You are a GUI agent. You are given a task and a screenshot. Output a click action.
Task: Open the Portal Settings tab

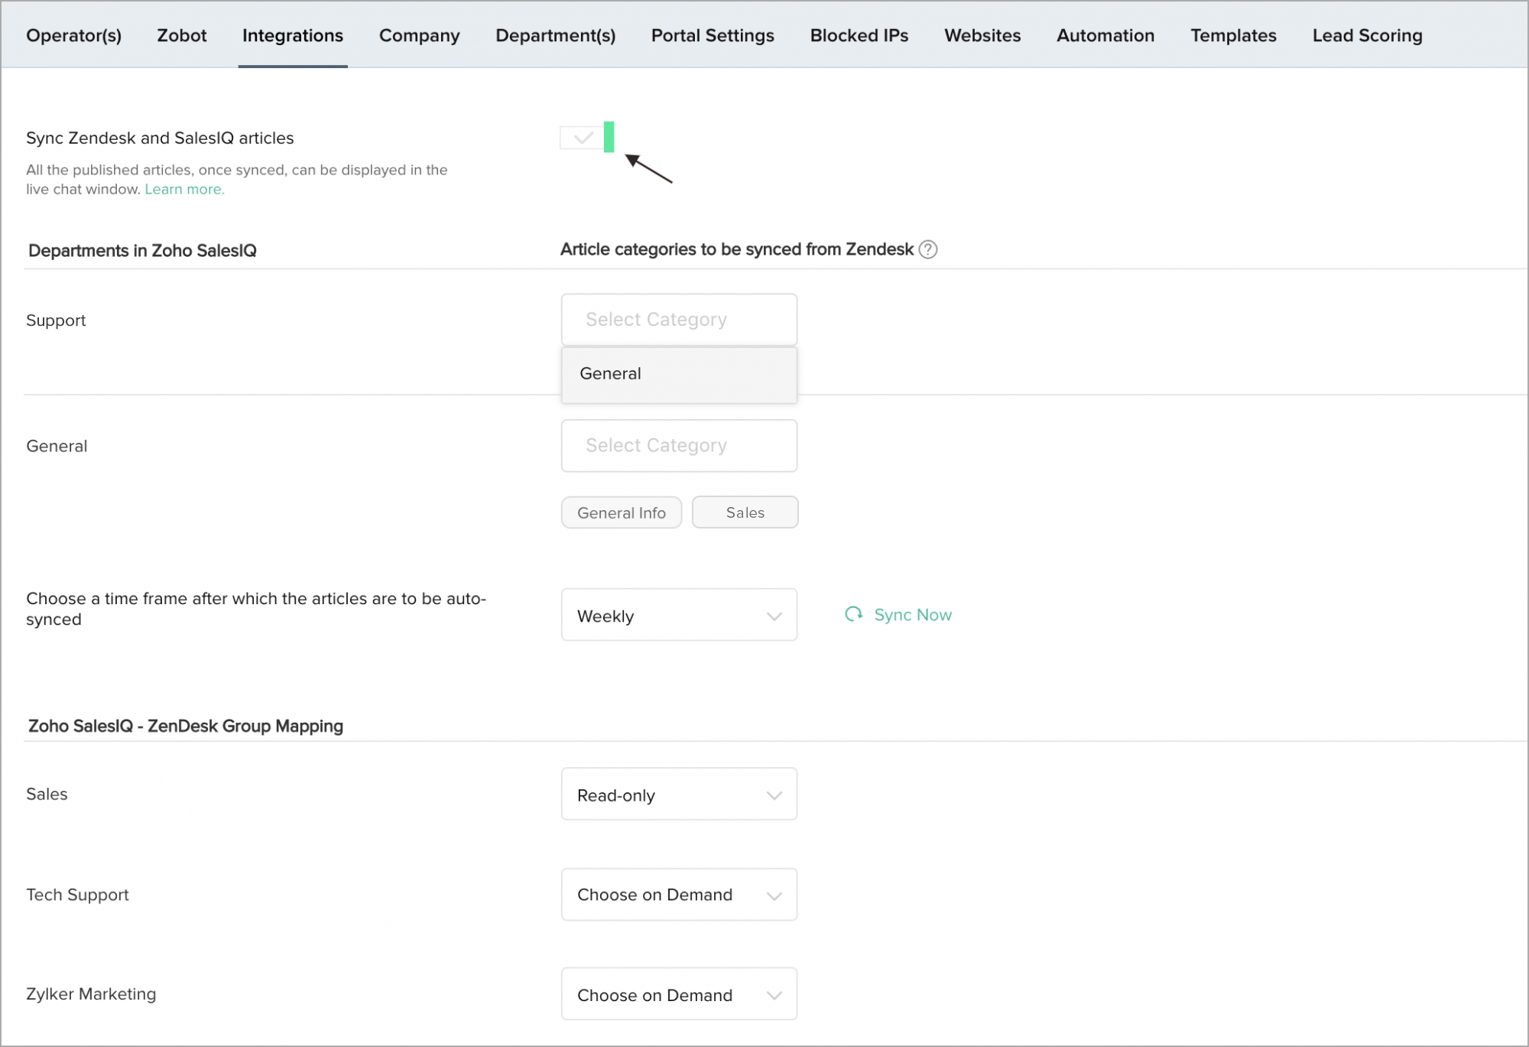(712, 35)
